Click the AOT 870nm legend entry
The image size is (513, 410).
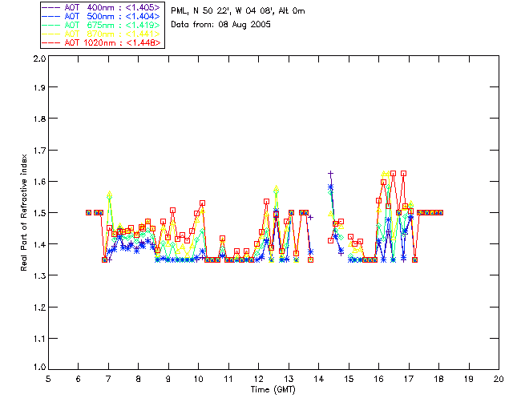click(x=103, y=34)
